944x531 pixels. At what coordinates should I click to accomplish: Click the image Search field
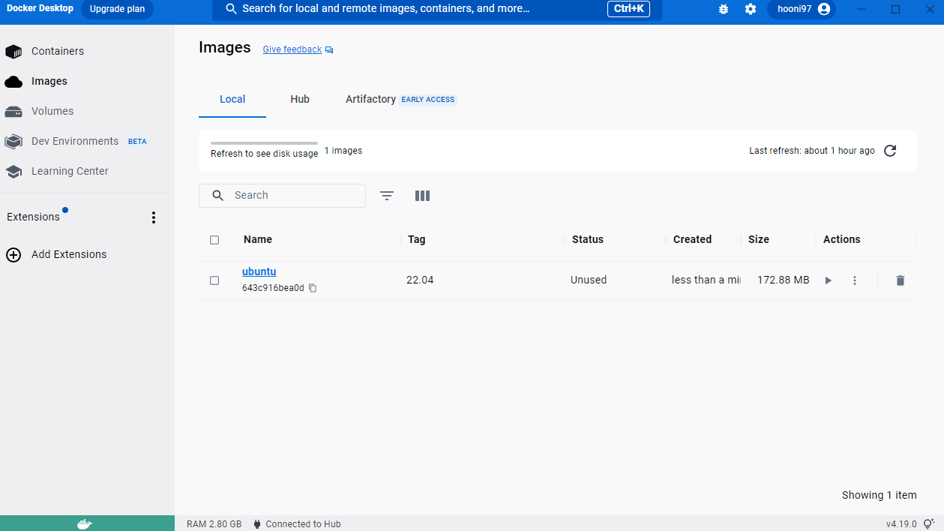282,195
